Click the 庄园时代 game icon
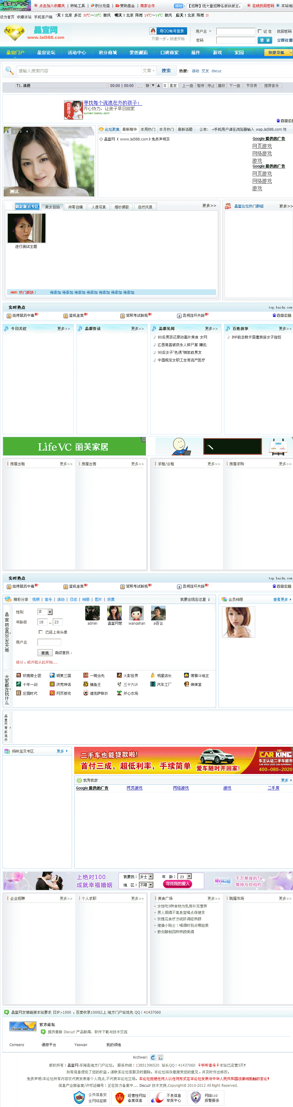 coord(18,693)
